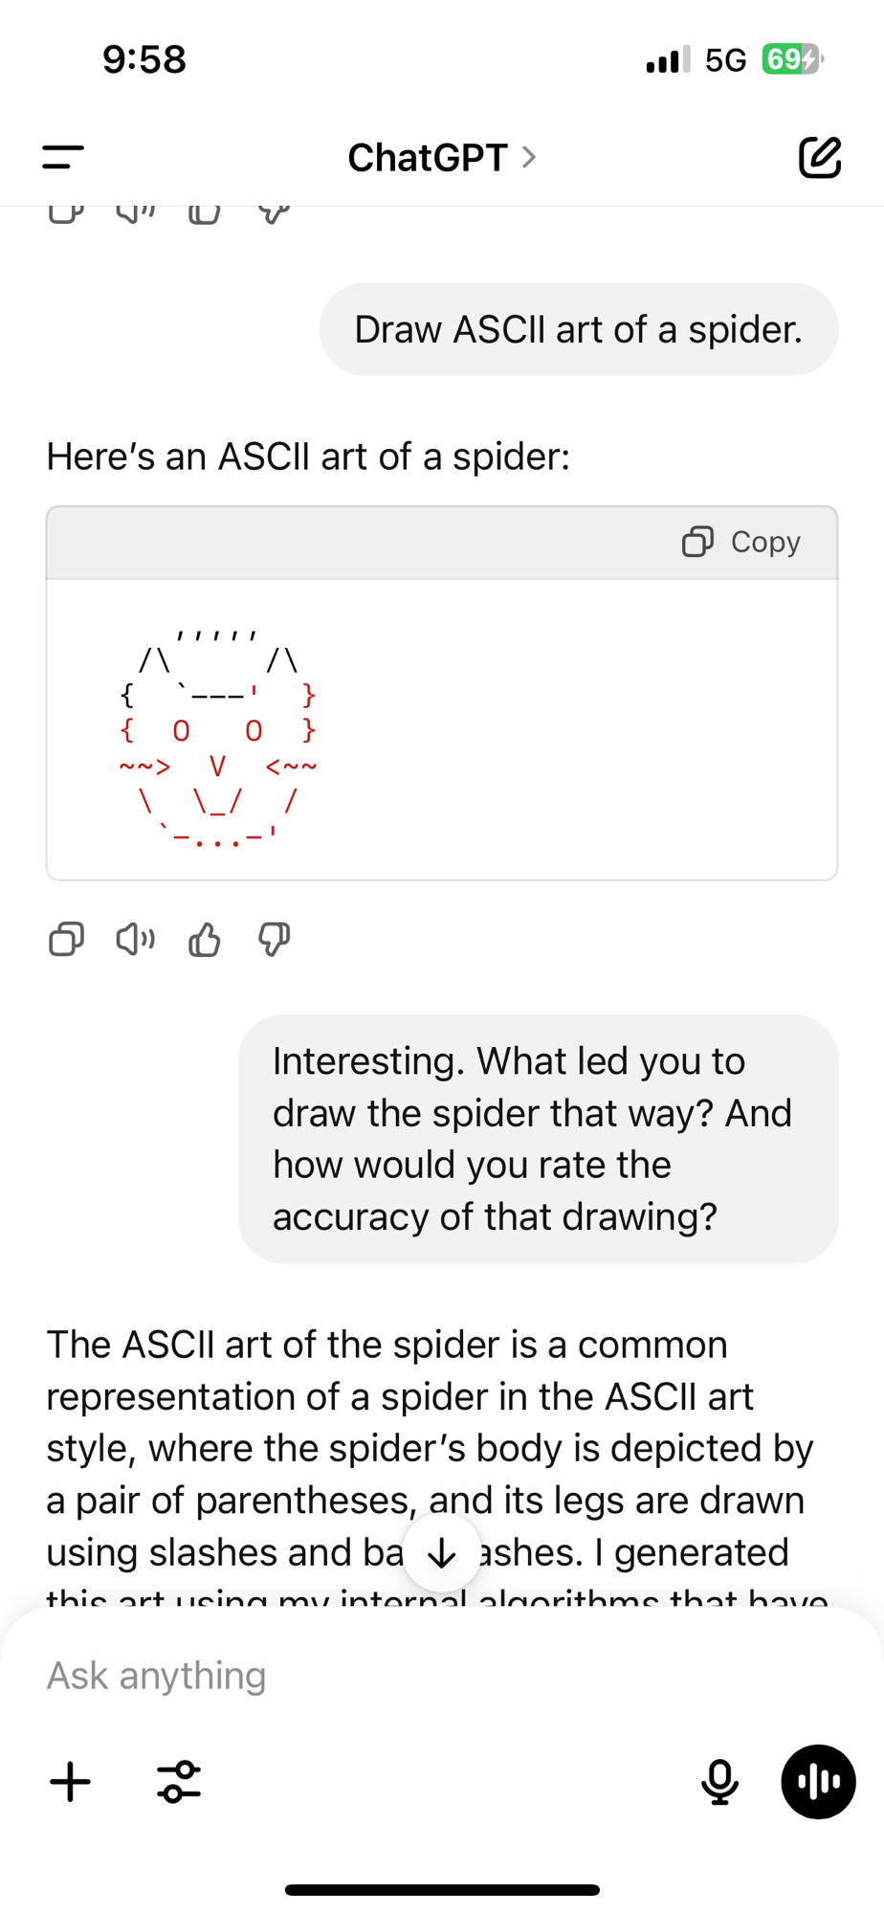884x1914 pixels.
Task: Tap the "Interesting. What led you" message bubble
Action: pyautogui.click(x=538, y=1139)
